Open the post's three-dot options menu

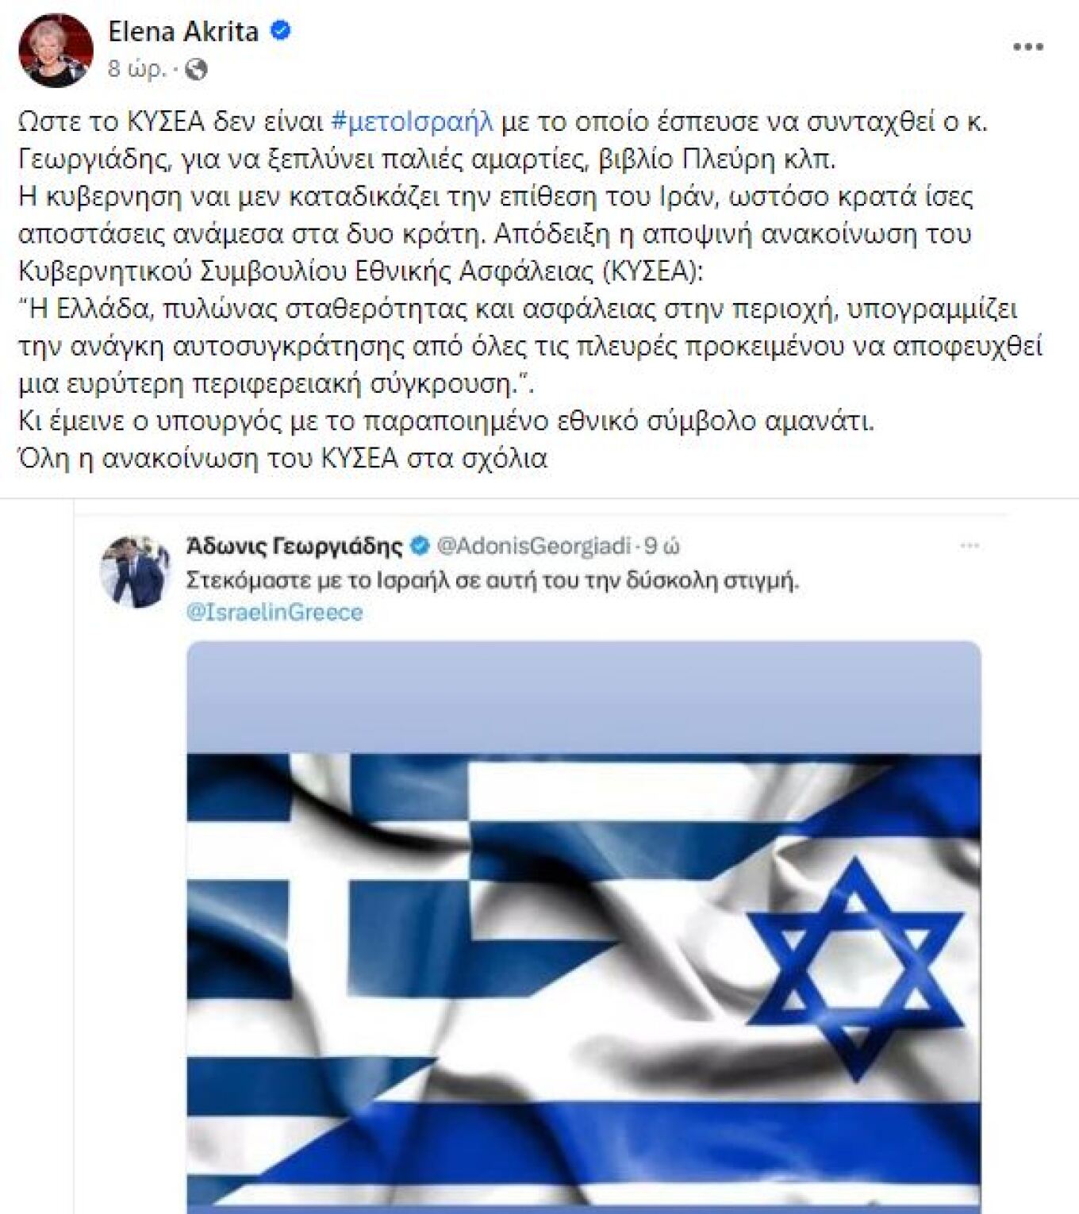[1028, 47]
